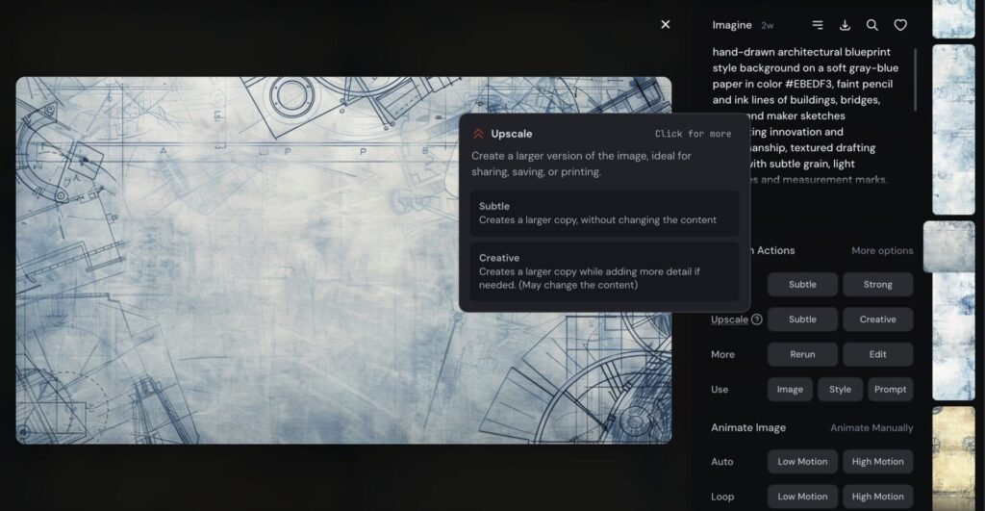Choose Subtle option in Upscale tooltip

604,213
